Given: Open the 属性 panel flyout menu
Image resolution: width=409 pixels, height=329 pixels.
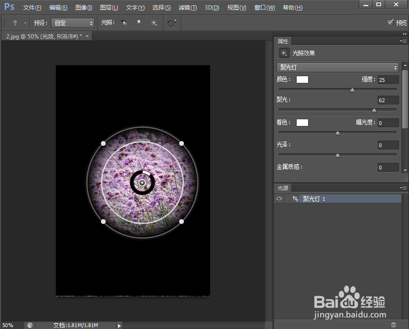Looking at the screenshot, I should (403, 41).
